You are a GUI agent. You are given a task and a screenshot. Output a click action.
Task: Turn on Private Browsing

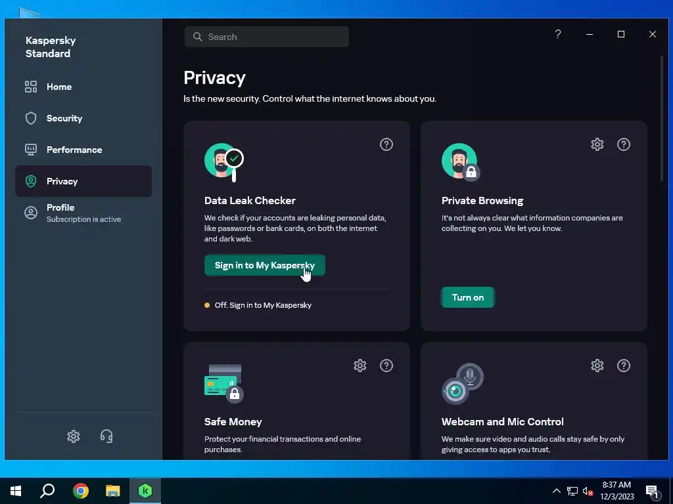(468, 297)
